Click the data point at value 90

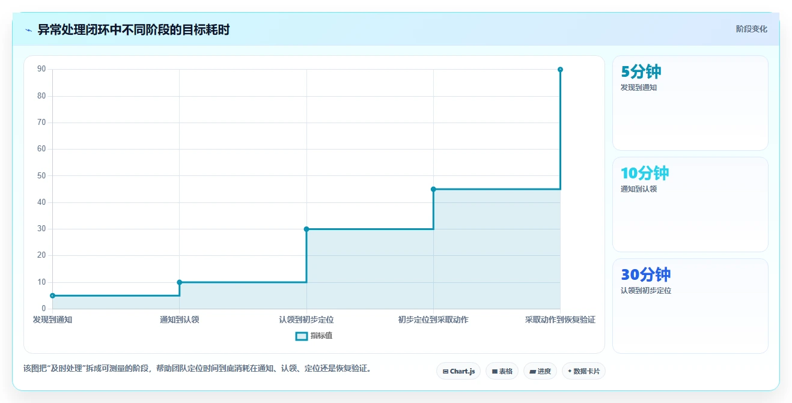560,70
